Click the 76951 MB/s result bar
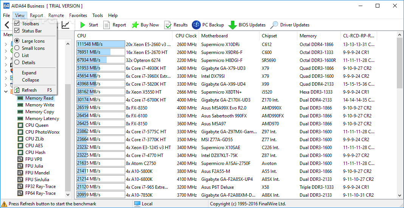Viewport: 404px width, 208px height. (x=101, y=52)
